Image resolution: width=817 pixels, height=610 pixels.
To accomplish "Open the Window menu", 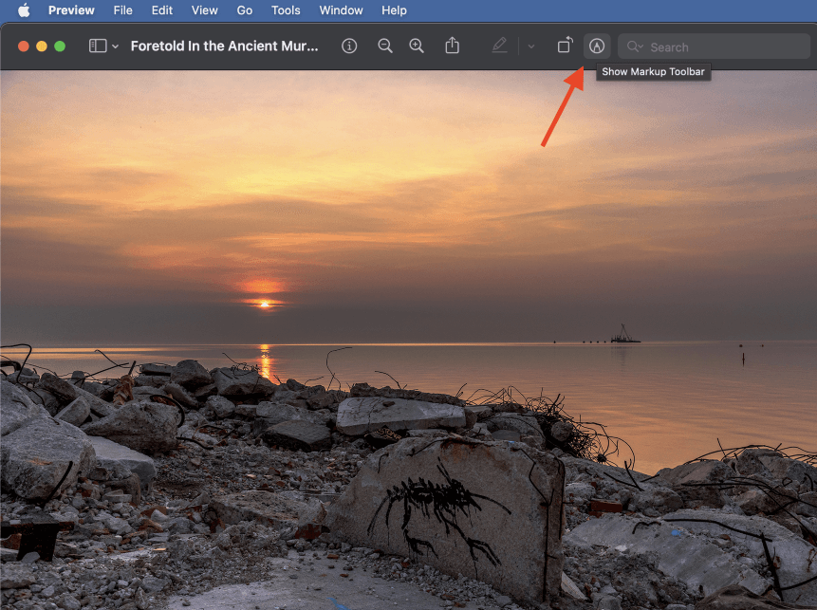I will click(x=341, y=9).
